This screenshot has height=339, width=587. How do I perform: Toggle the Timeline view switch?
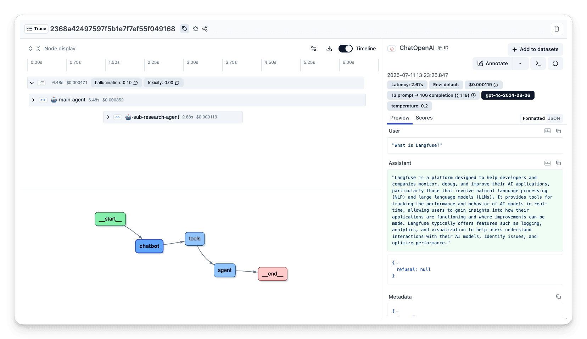tap(345, 49)
